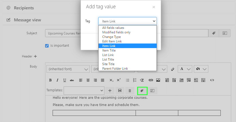Expand the Recipients section
The width and height of the screenshot is (236, 122).
click(x=24, y=8)
